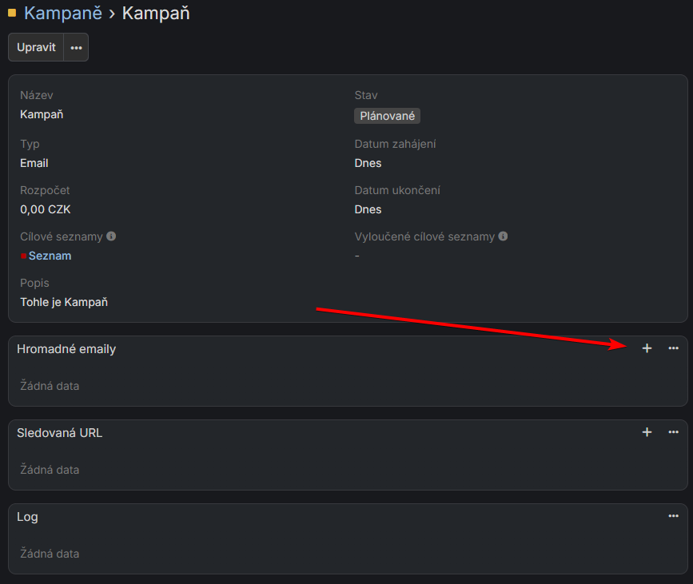
Task: Click the Email value under Typ
Action: pos(34,163)
